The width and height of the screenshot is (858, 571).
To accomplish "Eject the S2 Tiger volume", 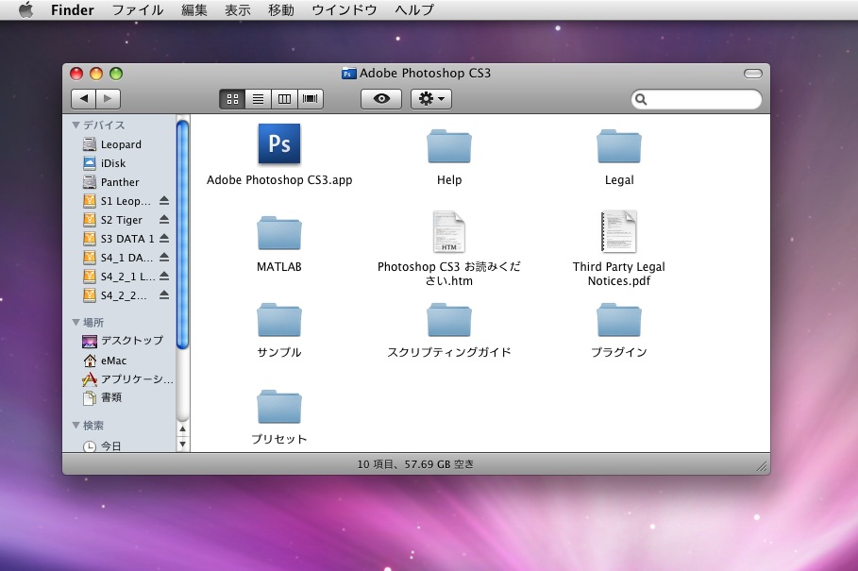I will point(164,219).
